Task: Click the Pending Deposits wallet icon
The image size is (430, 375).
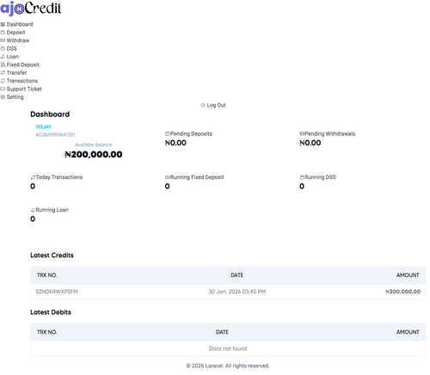Action: (x=168, y=133)
